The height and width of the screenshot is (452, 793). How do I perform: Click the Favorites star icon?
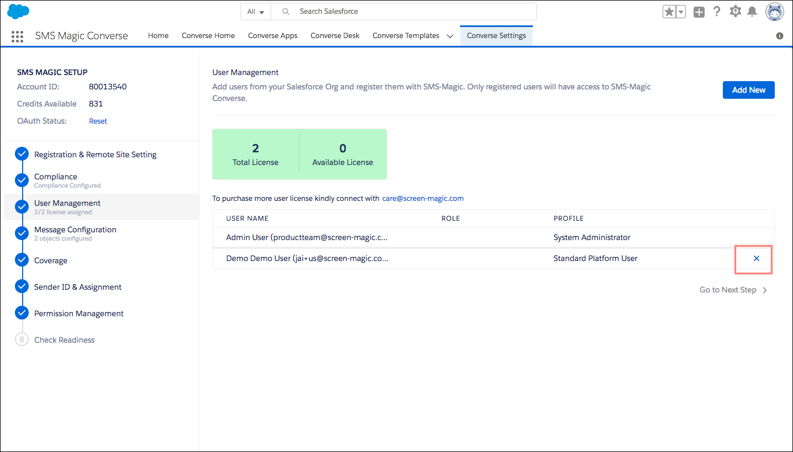(669, 12)
